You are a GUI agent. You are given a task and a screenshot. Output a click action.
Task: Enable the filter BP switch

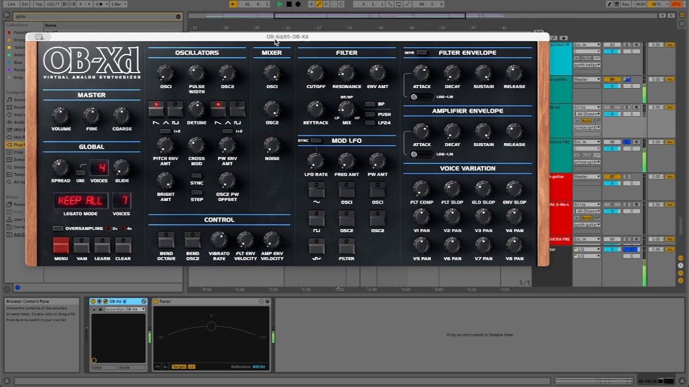tap(370, 104)
